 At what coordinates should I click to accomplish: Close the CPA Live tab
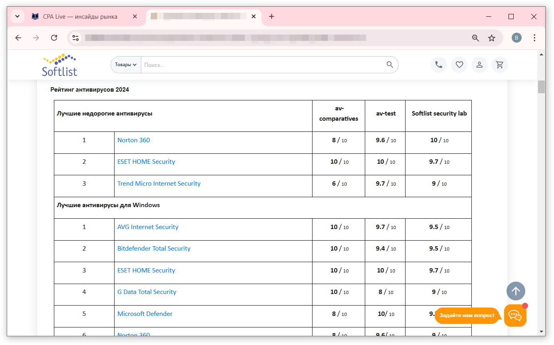click(135, 17)
